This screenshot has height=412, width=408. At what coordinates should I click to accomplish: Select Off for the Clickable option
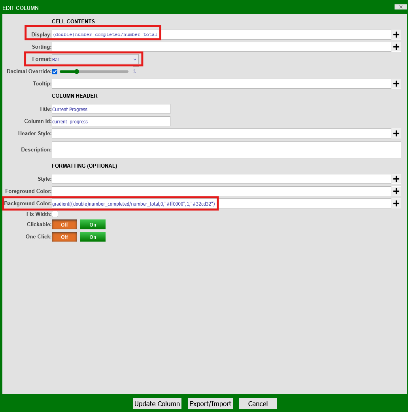point(64,225)
